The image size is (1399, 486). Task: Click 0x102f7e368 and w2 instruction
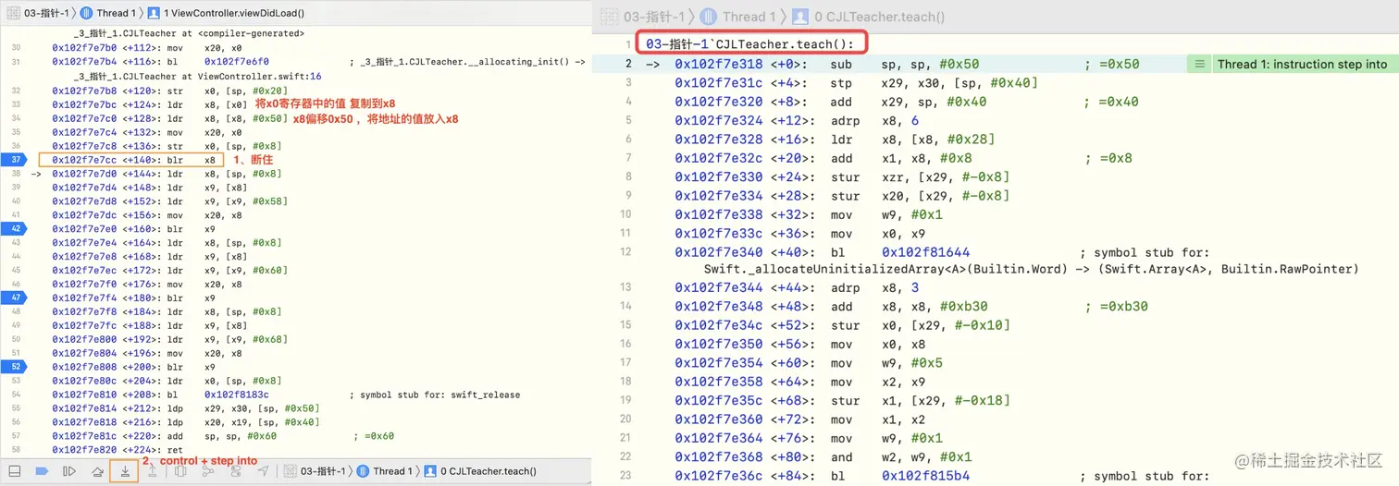pos(823,457)
